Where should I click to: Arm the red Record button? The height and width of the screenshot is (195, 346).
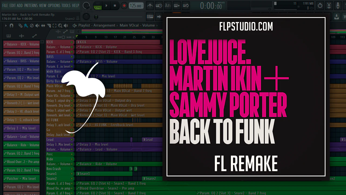[124, 5]
